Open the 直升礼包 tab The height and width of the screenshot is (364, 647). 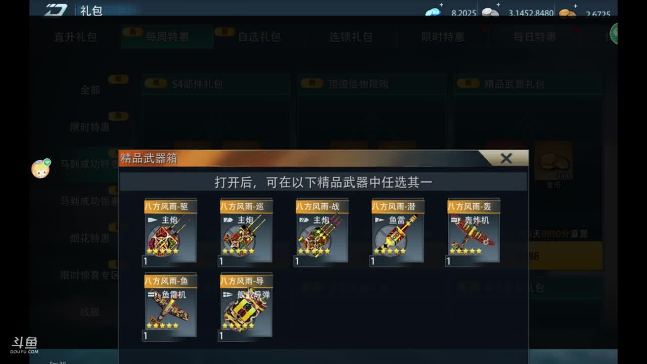[75, 37]
